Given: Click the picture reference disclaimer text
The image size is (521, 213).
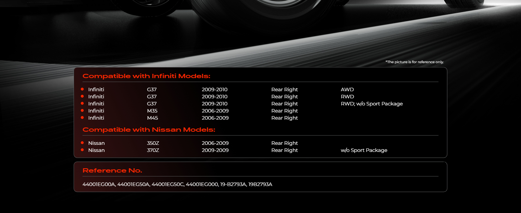Looking at the screenshot, I should click(x=415, y=62).
